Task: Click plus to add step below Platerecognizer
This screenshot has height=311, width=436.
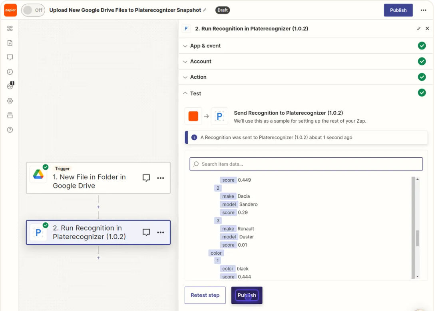Action: point(98,258)
